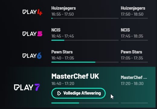Open the MasterChef UK title
This screenshot has width=157, height=109.
75,76
